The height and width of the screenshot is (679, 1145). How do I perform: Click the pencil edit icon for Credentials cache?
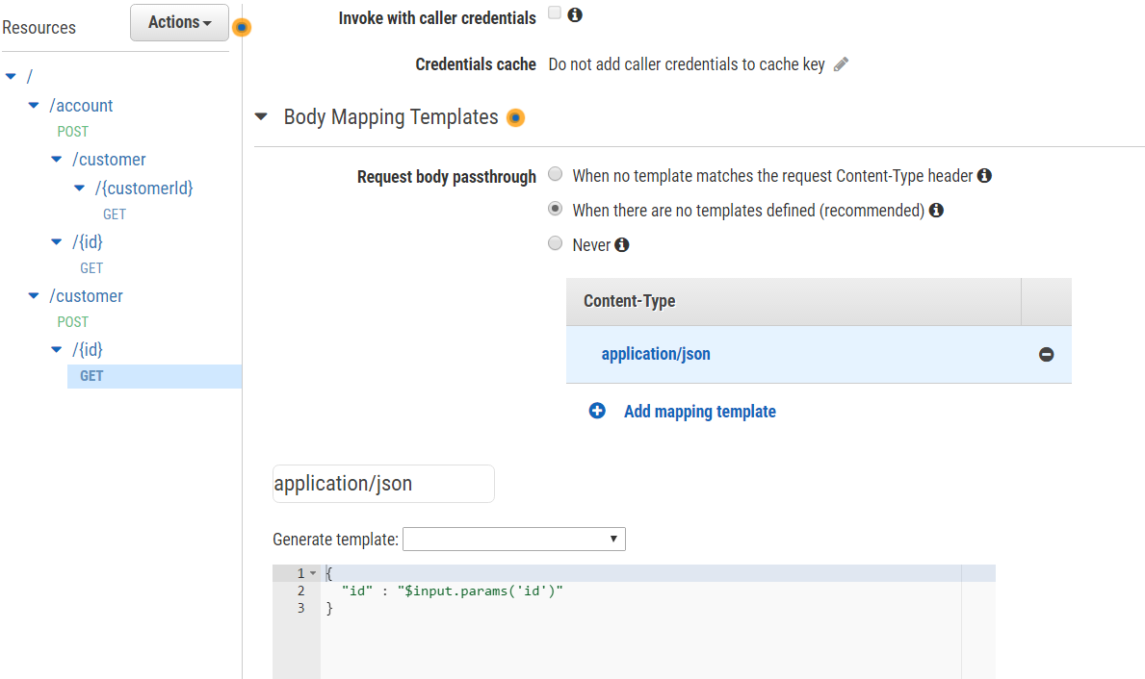coord(841,64)
